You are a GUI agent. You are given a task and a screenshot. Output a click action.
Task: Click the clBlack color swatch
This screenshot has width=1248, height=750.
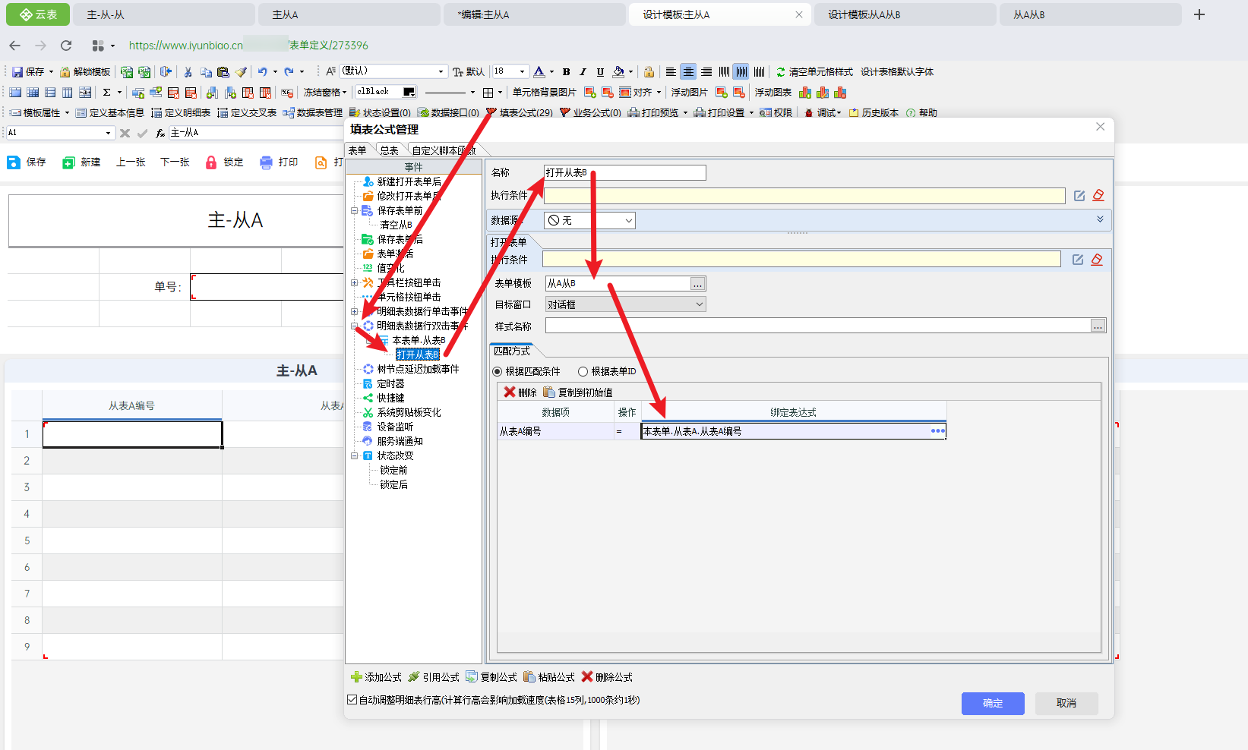[409, 92]
